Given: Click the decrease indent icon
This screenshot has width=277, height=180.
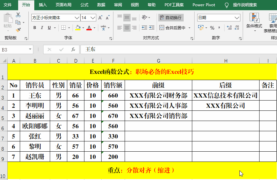Looking at the screenshot, I should point(144,28).
